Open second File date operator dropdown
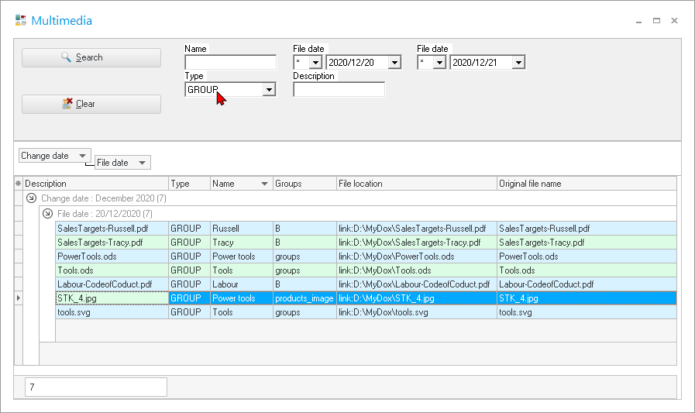This screenshot has width=695, height=413. coord(439,63)
